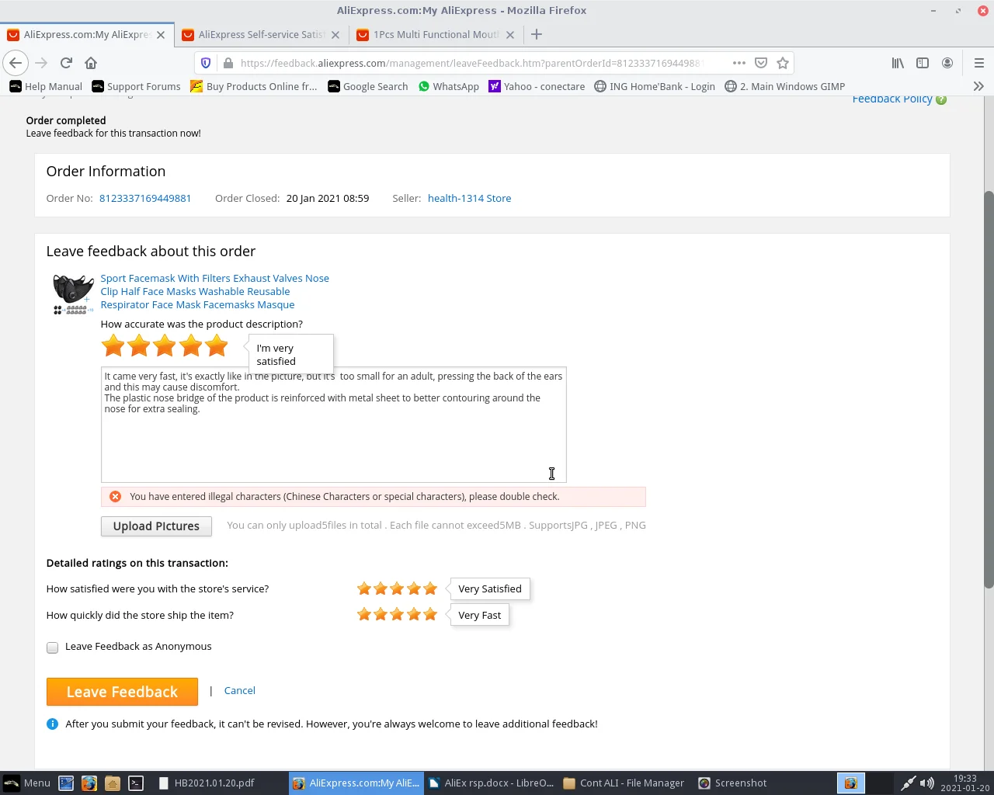Open a new browser tab
Viewport: 994px width, 795px height.
click(x=537, y=34)
